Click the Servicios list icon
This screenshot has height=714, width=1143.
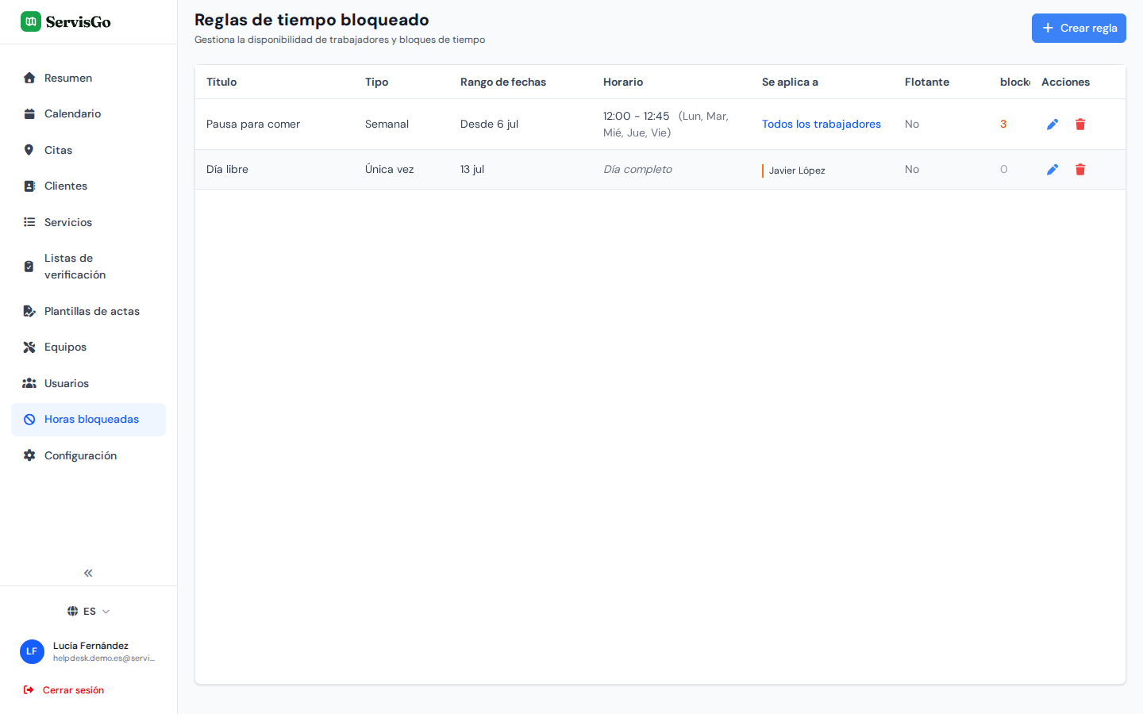29,222
